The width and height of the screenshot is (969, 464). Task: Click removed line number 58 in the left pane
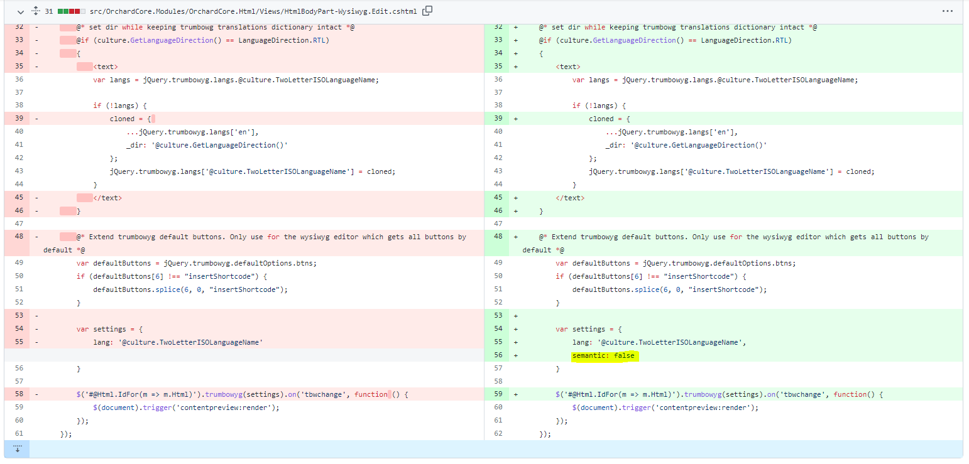coord(18,394)
